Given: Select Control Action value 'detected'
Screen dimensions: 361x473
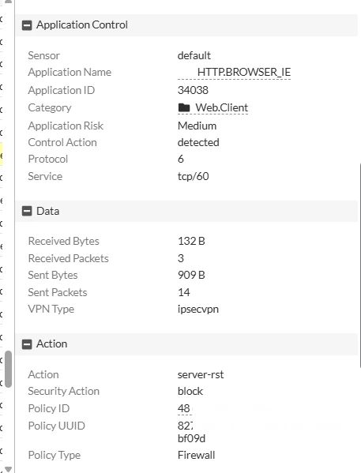Looking at the screenshot, I should tap(198, 142).
